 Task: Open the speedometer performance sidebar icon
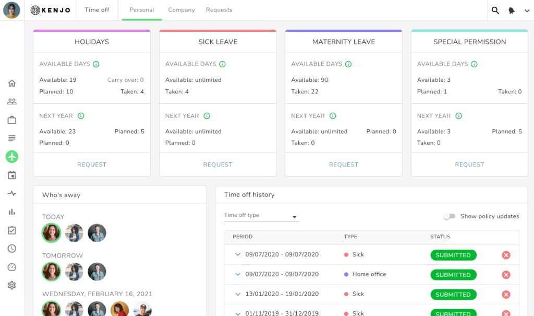pos(12,267)
